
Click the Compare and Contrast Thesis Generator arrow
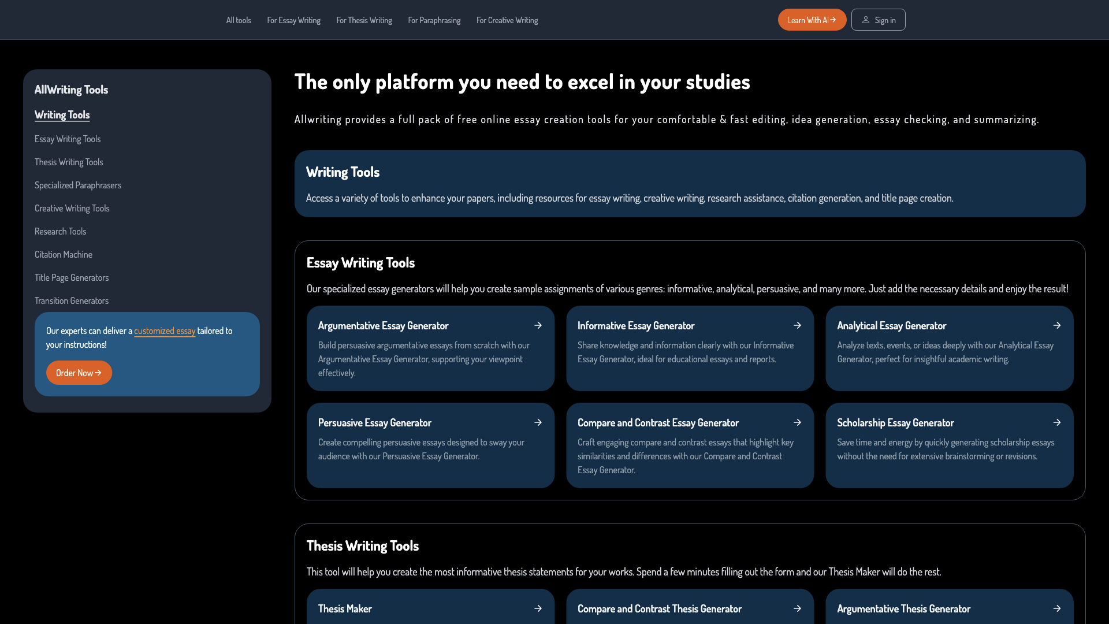coord(797,608)
